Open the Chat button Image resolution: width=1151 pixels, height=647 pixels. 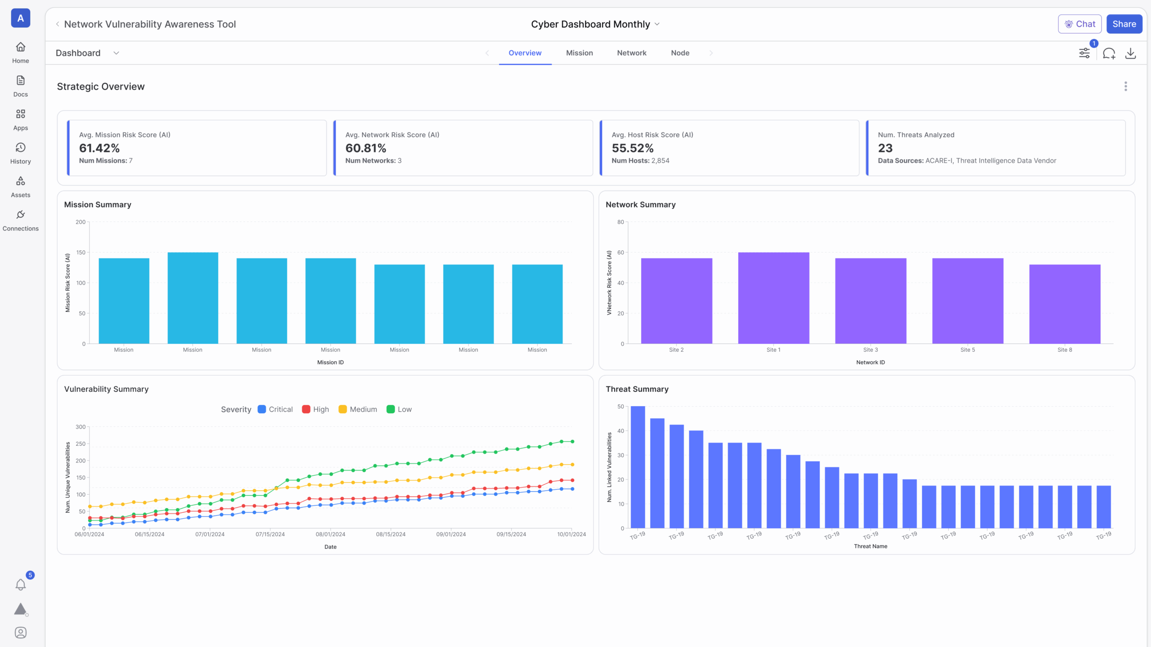(1080, 24)
